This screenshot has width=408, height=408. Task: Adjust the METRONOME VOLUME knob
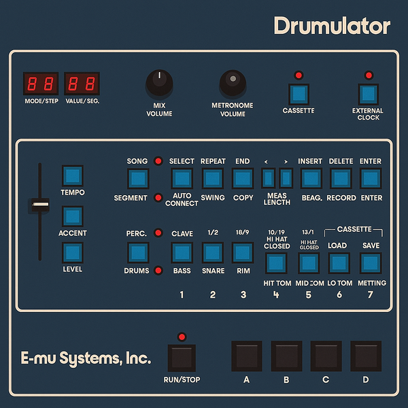point(233,83)
